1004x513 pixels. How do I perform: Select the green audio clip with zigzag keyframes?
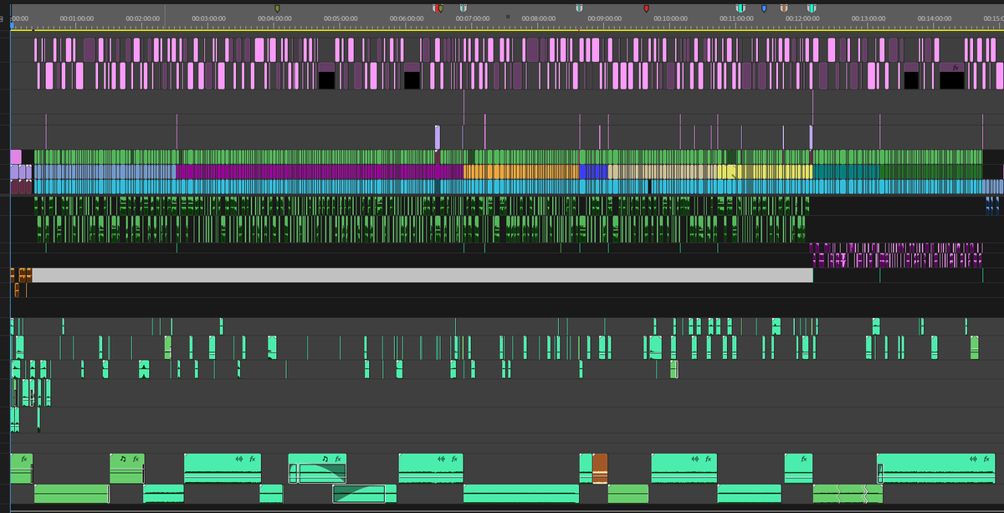point(848,493)
